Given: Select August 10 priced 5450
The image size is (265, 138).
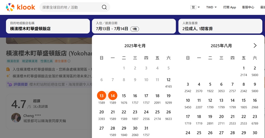Looking at the screenshot, I should pyautogui.click(x=188, y=103).
